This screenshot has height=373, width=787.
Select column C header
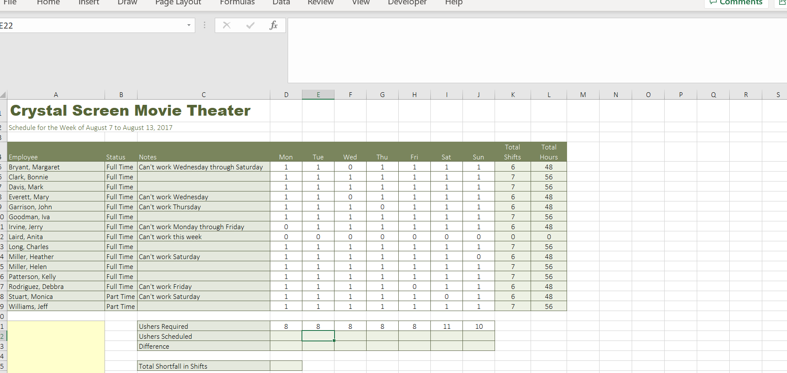(203, 94)
